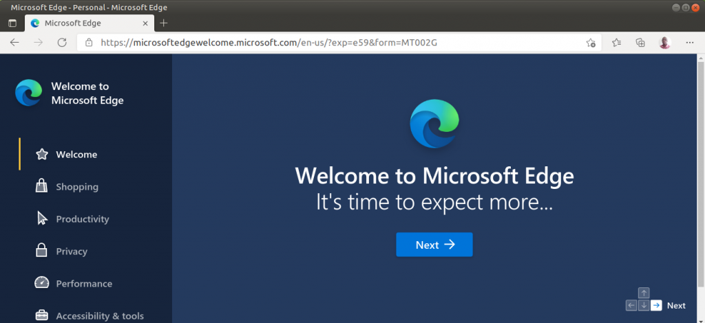Open the Performance section

[x=84, y=284]
